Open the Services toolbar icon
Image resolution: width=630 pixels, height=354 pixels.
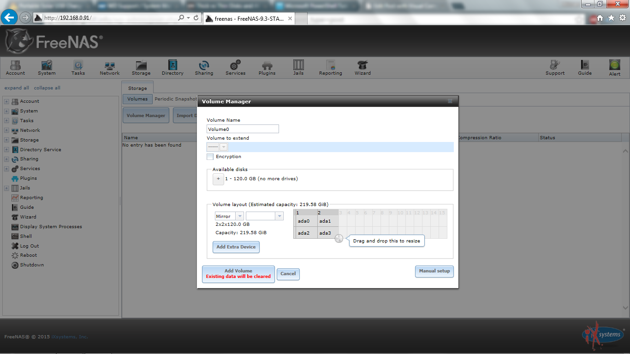pyautogui.click(x=235, y=67)
